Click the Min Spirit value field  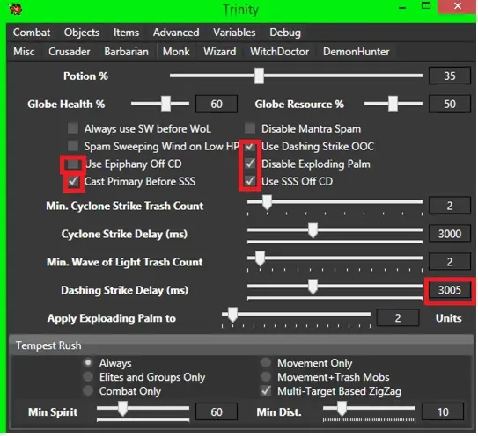(217, 411)
